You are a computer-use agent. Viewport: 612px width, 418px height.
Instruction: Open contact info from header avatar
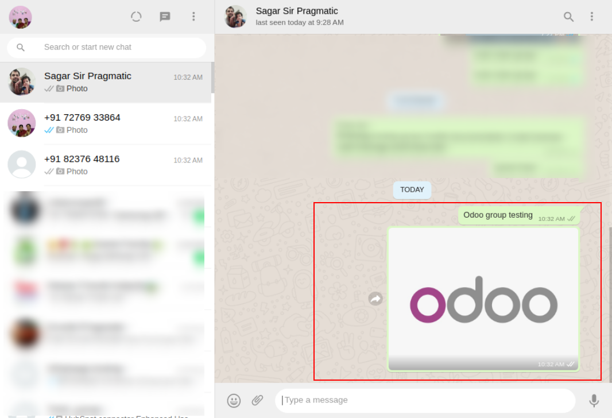235,17
